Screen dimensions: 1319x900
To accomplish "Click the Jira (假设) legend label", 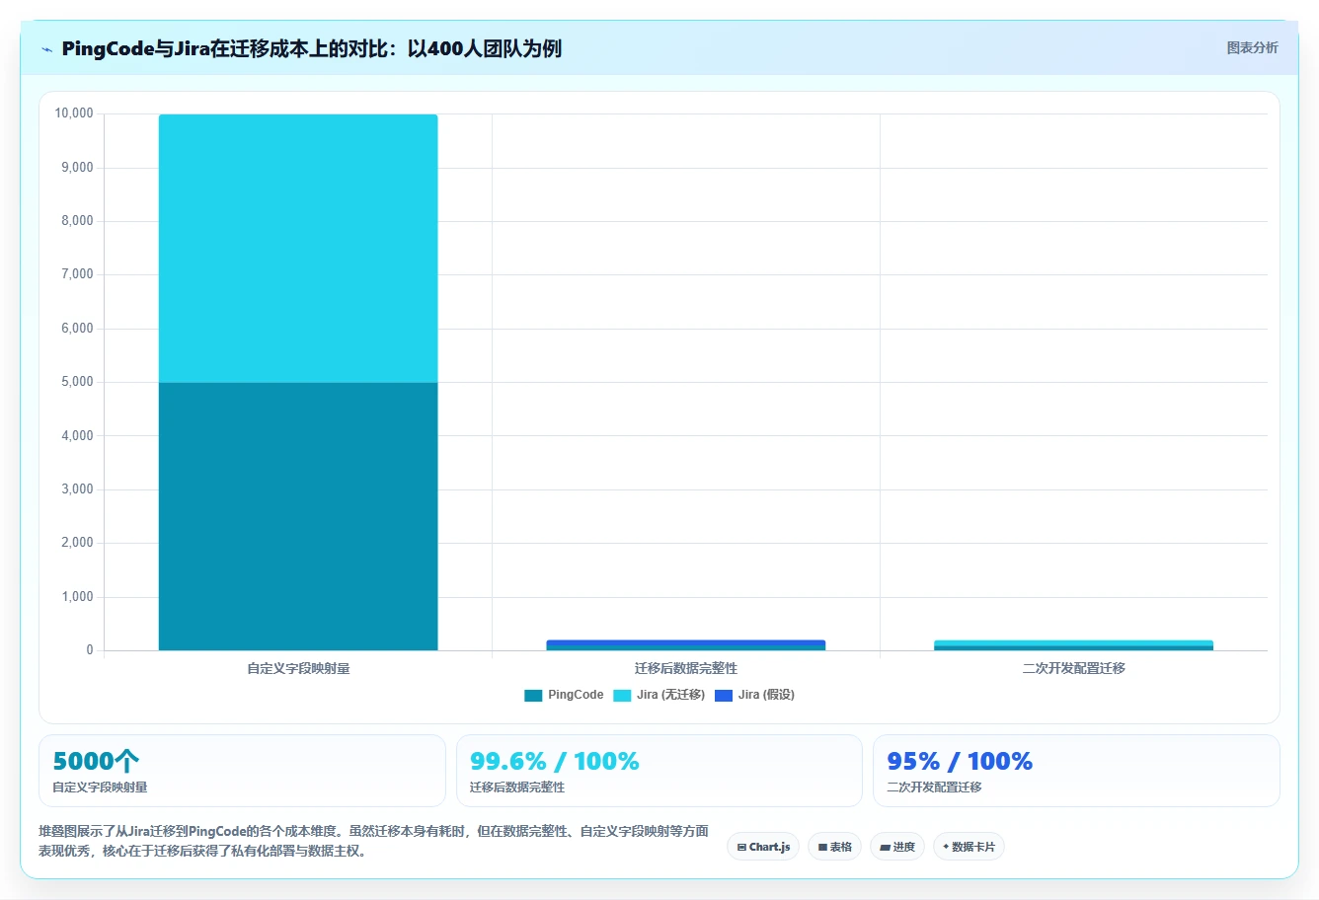I will [766, 695].
